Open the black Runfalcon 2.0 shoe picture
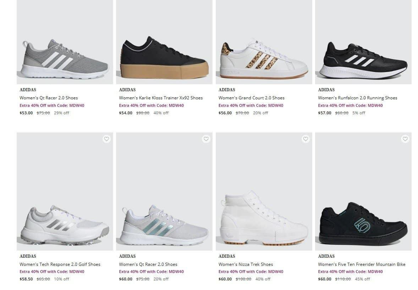The height and width of the screenshot is (290, 418). coord(363,59)
